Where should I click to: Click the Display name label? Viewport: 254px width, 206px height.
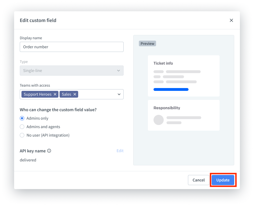31,38
